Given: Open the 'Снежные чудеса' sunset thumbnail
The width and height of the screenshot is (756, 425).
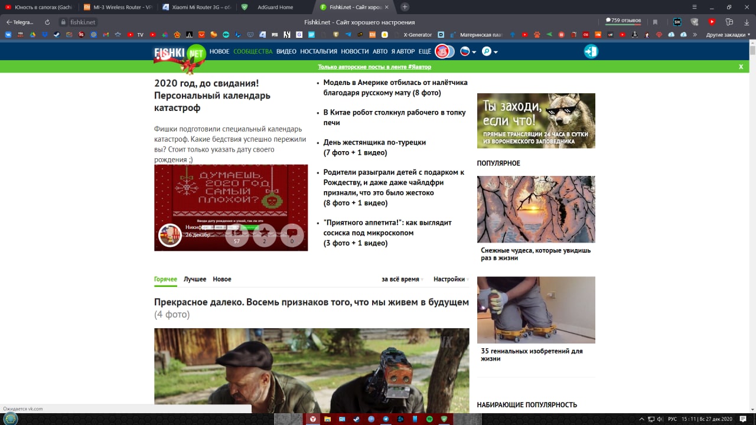Looking at the screenshot, I should 536,210.
